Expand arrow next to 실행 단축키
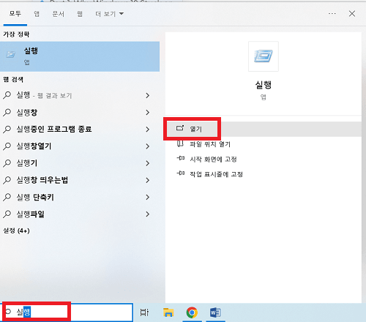The image size is (366, 322). (x=147, y=197)
